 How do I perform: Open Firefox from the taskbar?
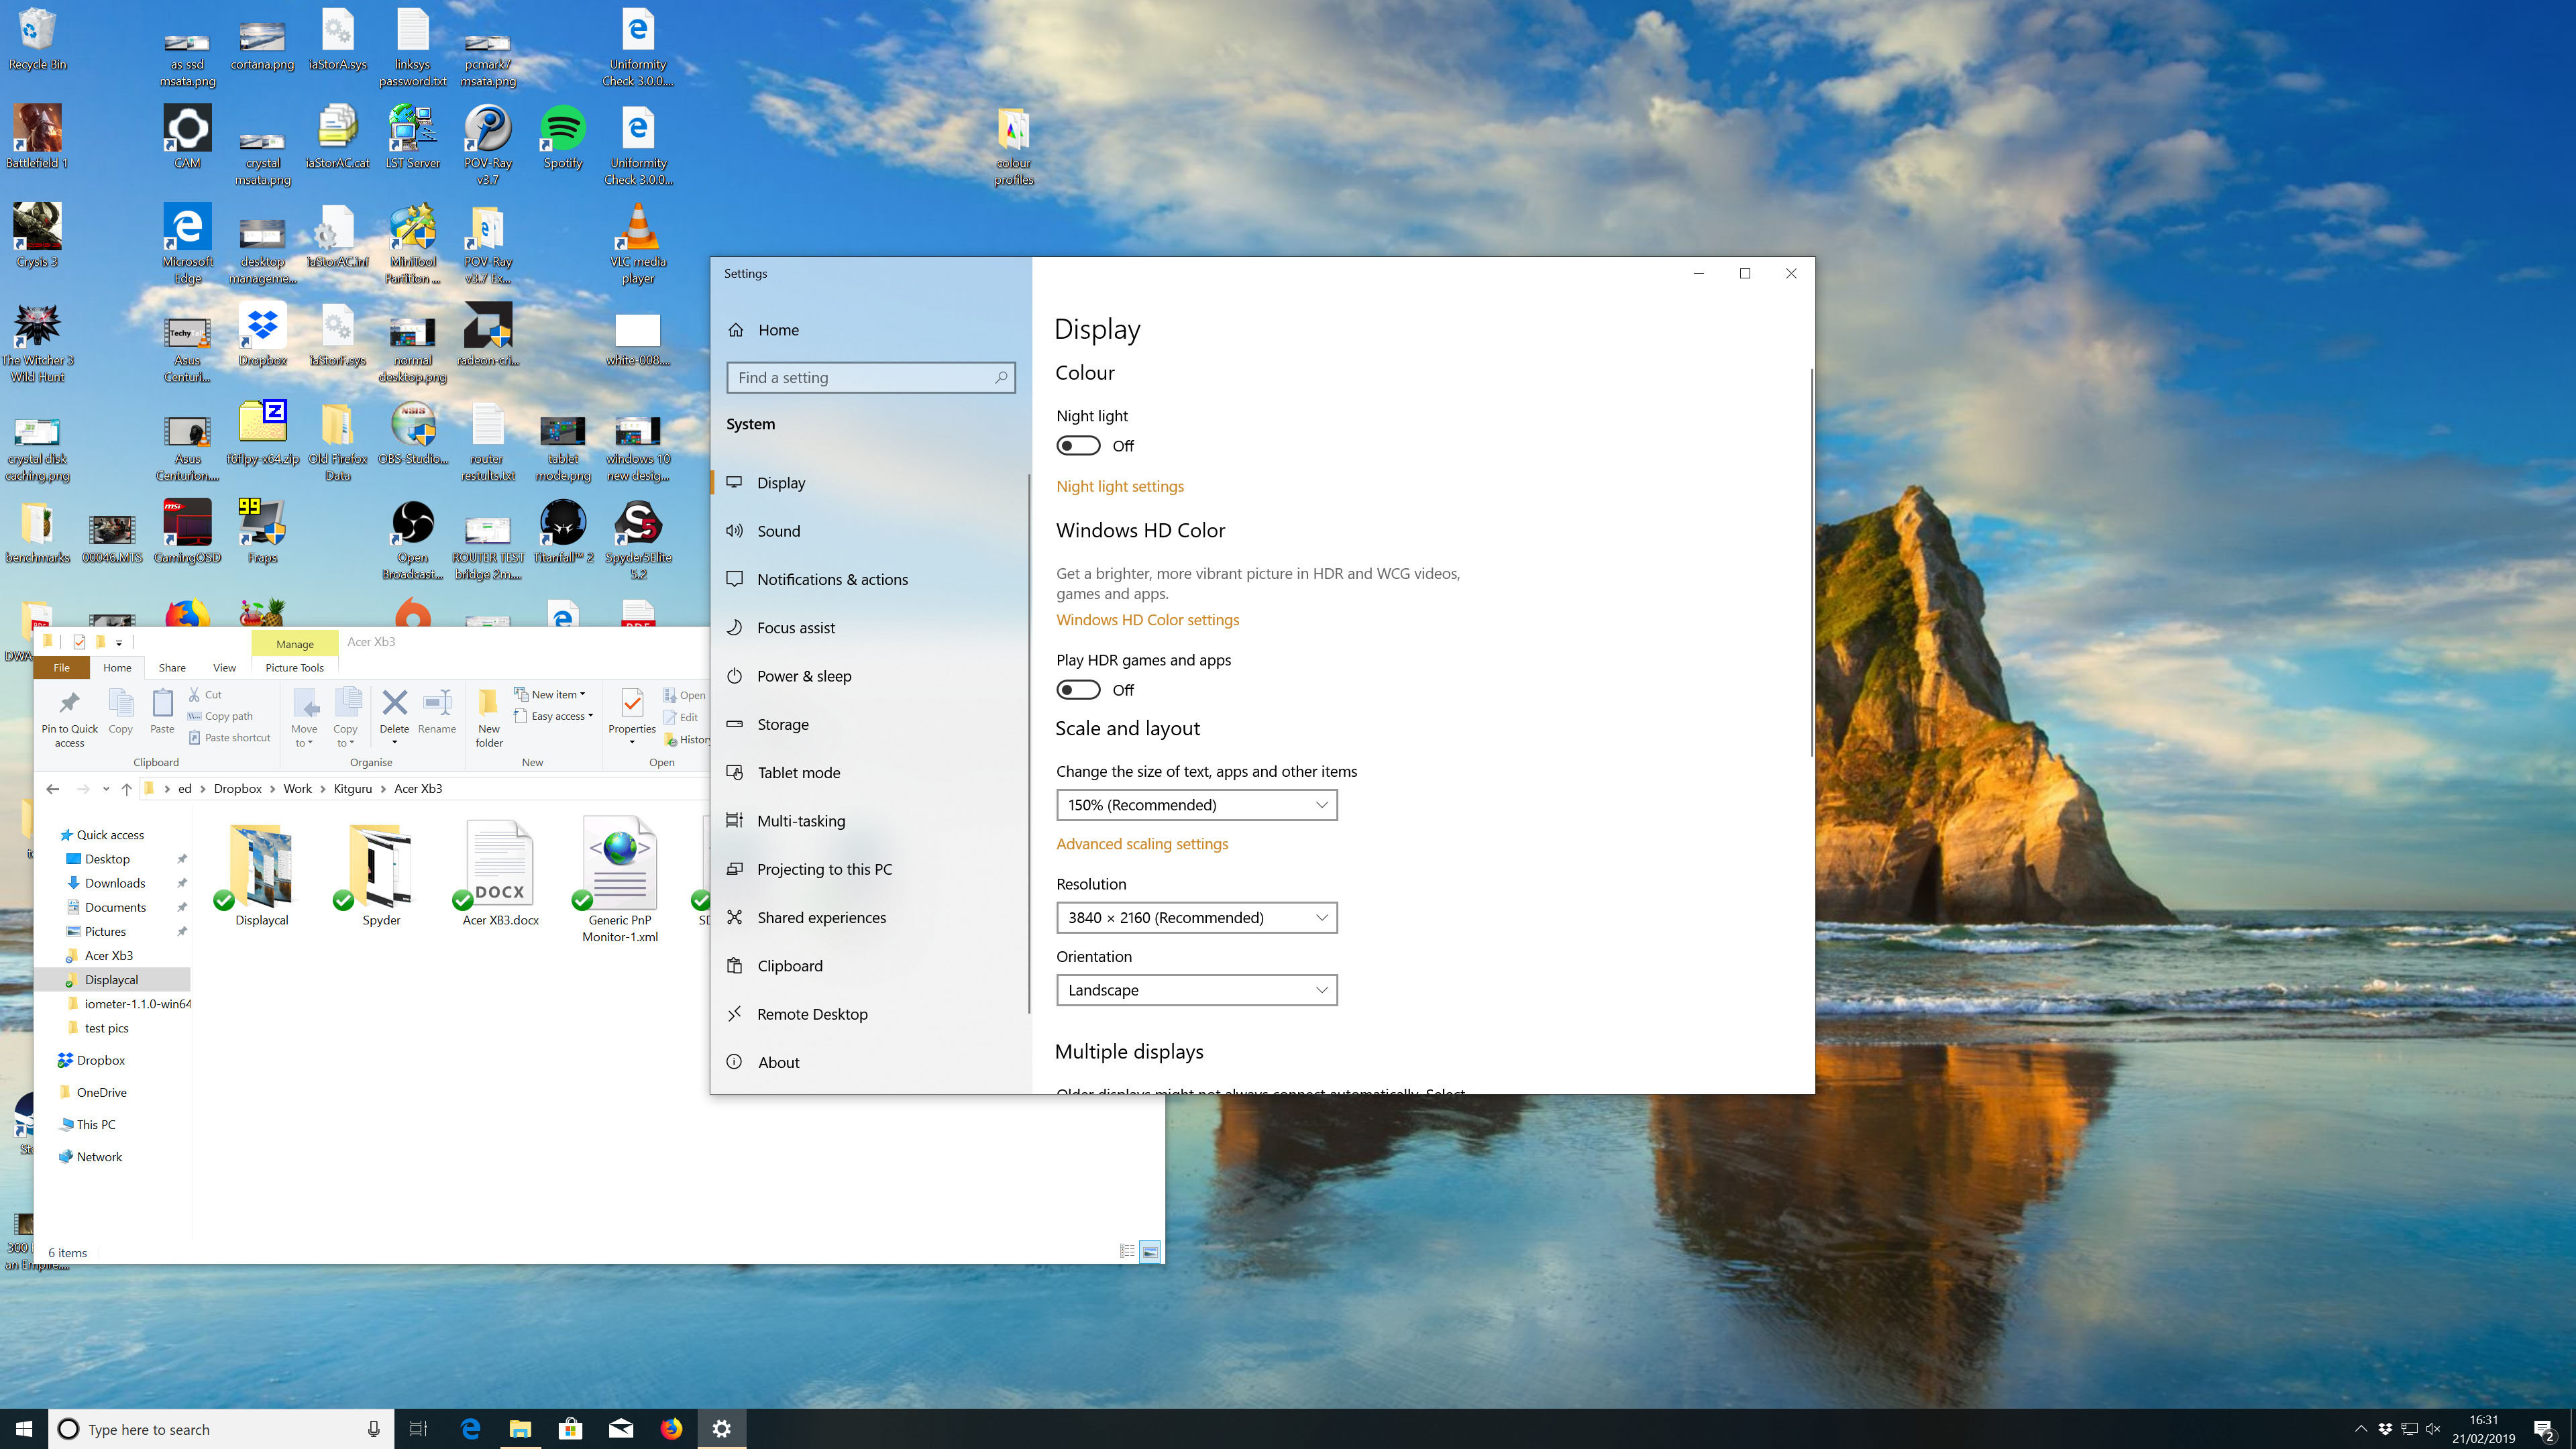tap(671, 1429)
